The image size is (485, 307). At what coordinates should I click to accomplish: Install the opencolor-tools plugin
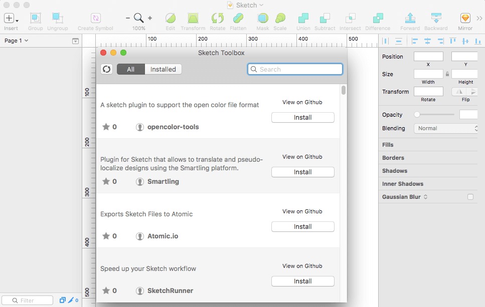click(302, 117)
